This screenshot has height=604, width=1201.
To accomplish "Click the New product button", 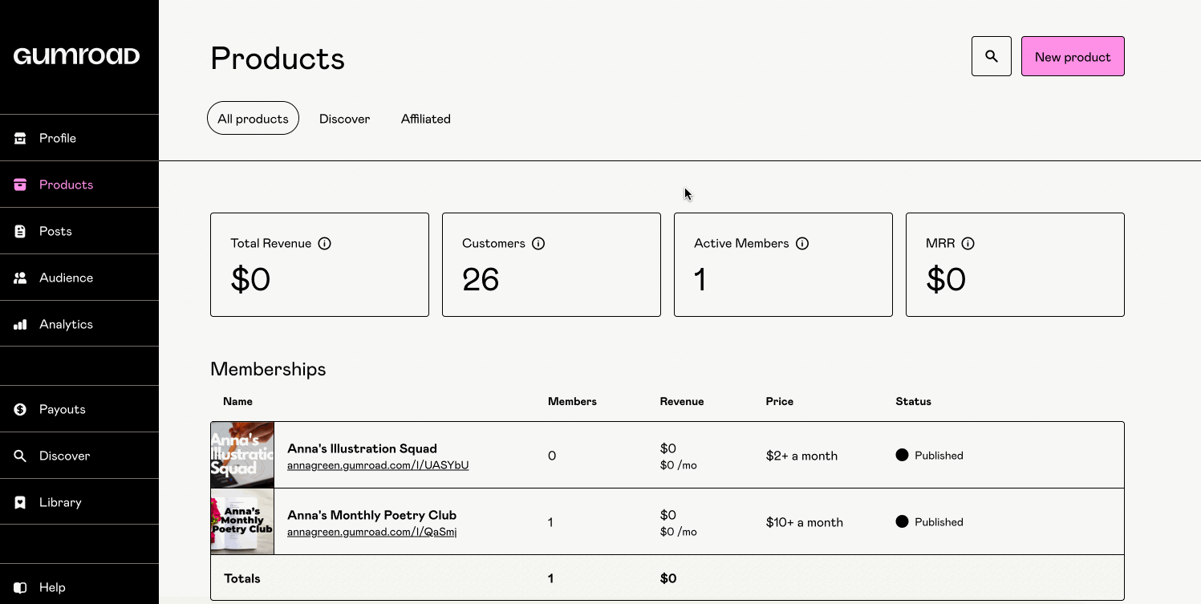I will 1072,56.
